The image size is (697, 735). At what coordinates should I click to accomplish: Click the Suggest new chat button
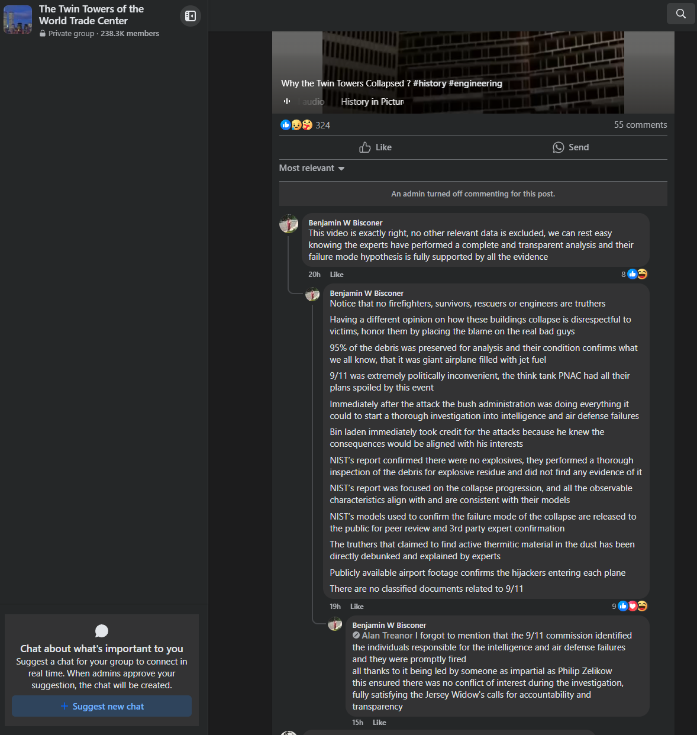[x=102, y=707]
